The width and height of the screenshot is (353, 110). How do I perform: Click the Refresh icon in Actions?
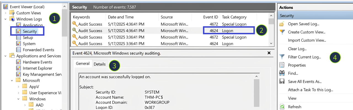pos(282,107)
